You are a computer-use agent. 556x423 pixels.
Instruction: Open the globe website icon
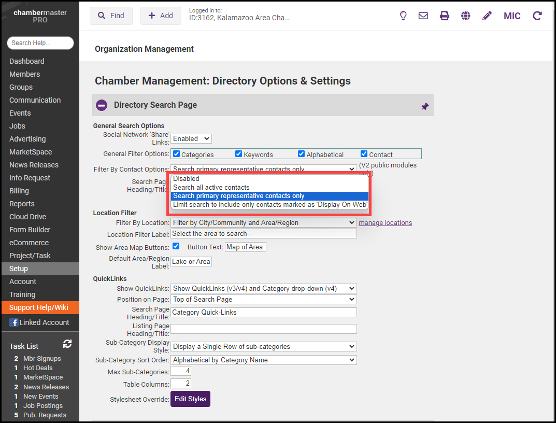click(466, 16)
